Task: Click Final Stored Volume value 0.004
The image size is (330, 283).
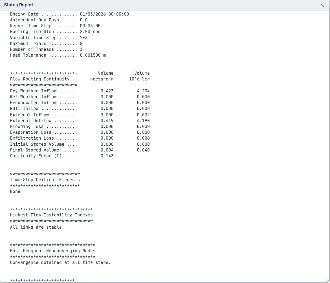Action: click(107, 150)
